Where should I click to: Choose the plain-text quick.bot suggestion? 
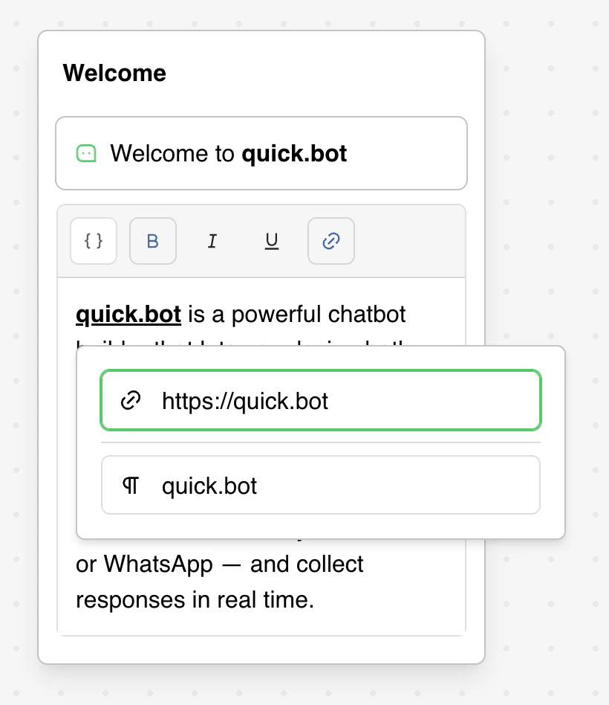(x=321, y=485)
